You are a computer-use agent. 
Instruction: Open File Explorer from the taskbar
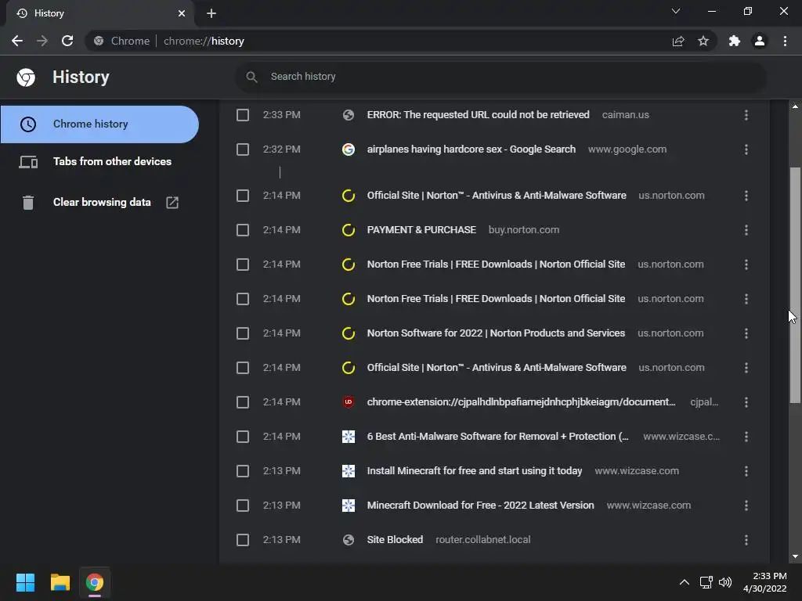pyautogui.click(x=60, y=582)
